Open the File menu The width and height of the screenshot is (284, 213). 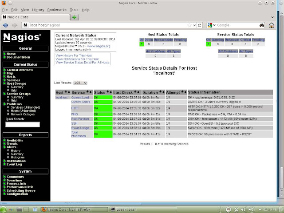coord(5,10)
